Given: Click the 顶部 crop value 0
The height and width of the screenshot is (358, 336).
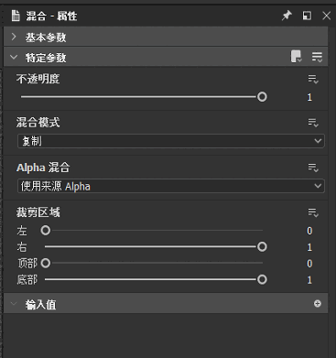Looking at the screenshot, I should pyautogui.click(x=309, y=264).
